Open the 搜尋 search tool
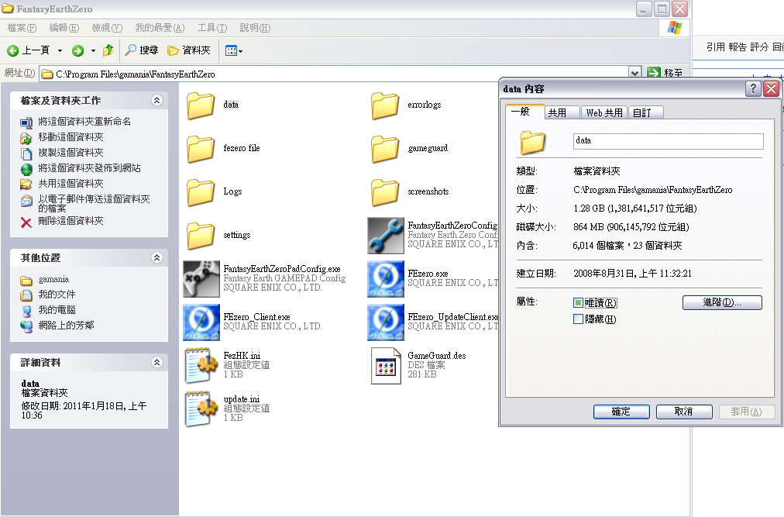The width and height of the screenshot is (784, 517). click(x=142, y=50)
